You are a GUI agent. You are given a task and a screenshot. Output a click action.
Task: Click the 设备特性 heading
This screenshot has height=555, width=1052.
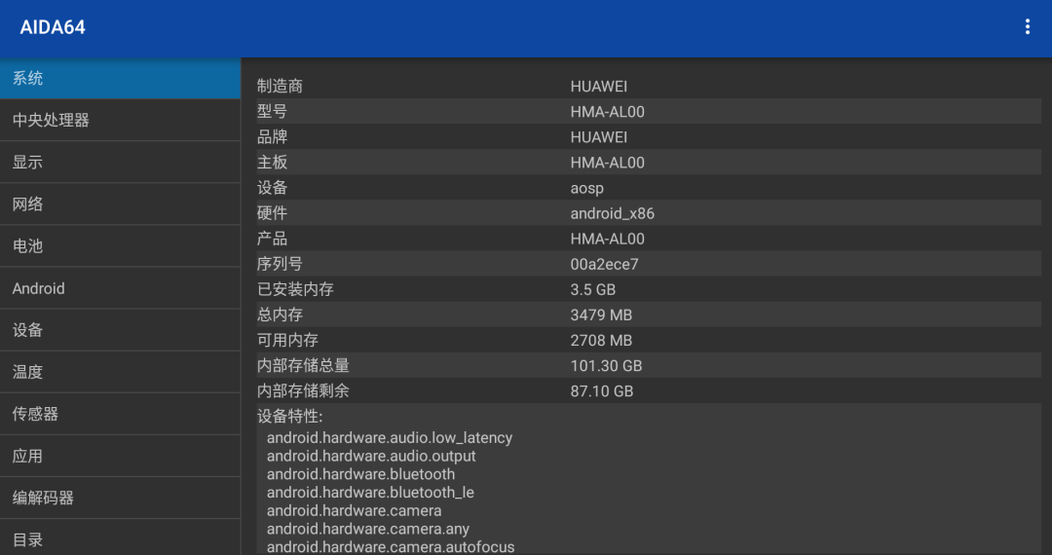[290, 417]
